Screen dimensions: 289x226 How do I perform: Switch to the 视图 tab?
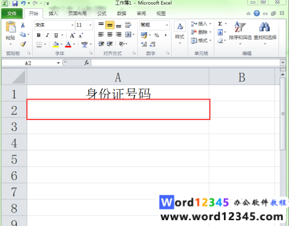pyautogui.click(x=161, y=13)
